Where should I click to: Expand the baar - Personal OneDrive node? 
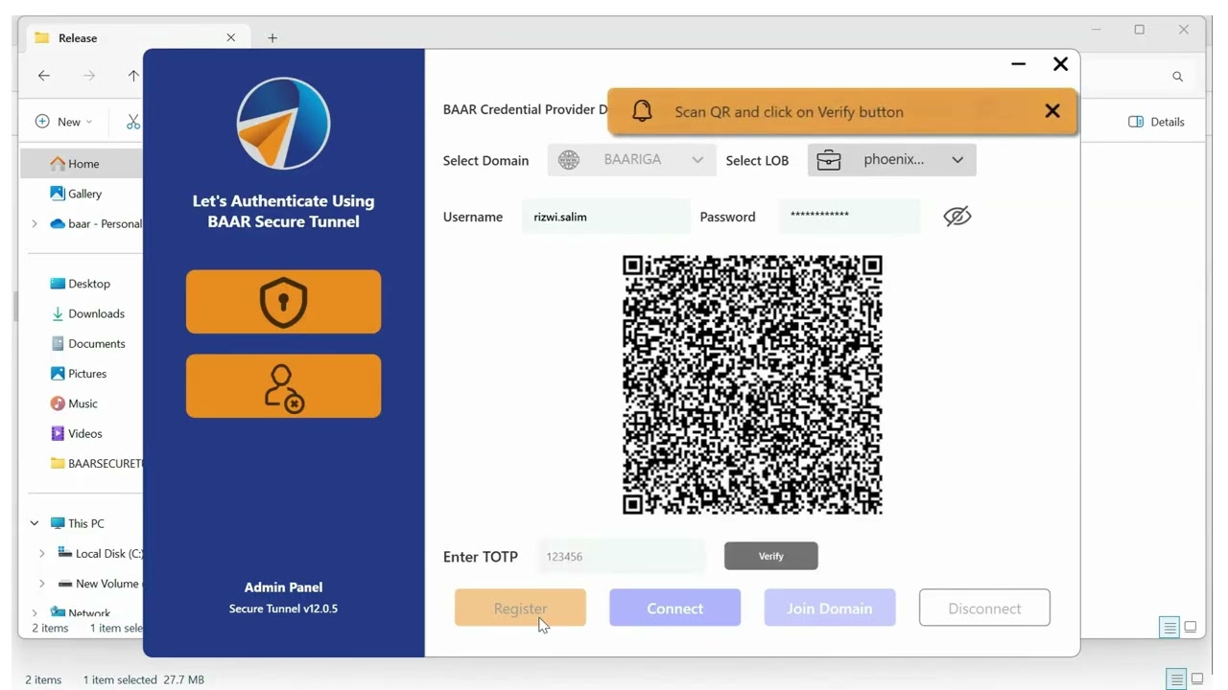pos(35,223)
